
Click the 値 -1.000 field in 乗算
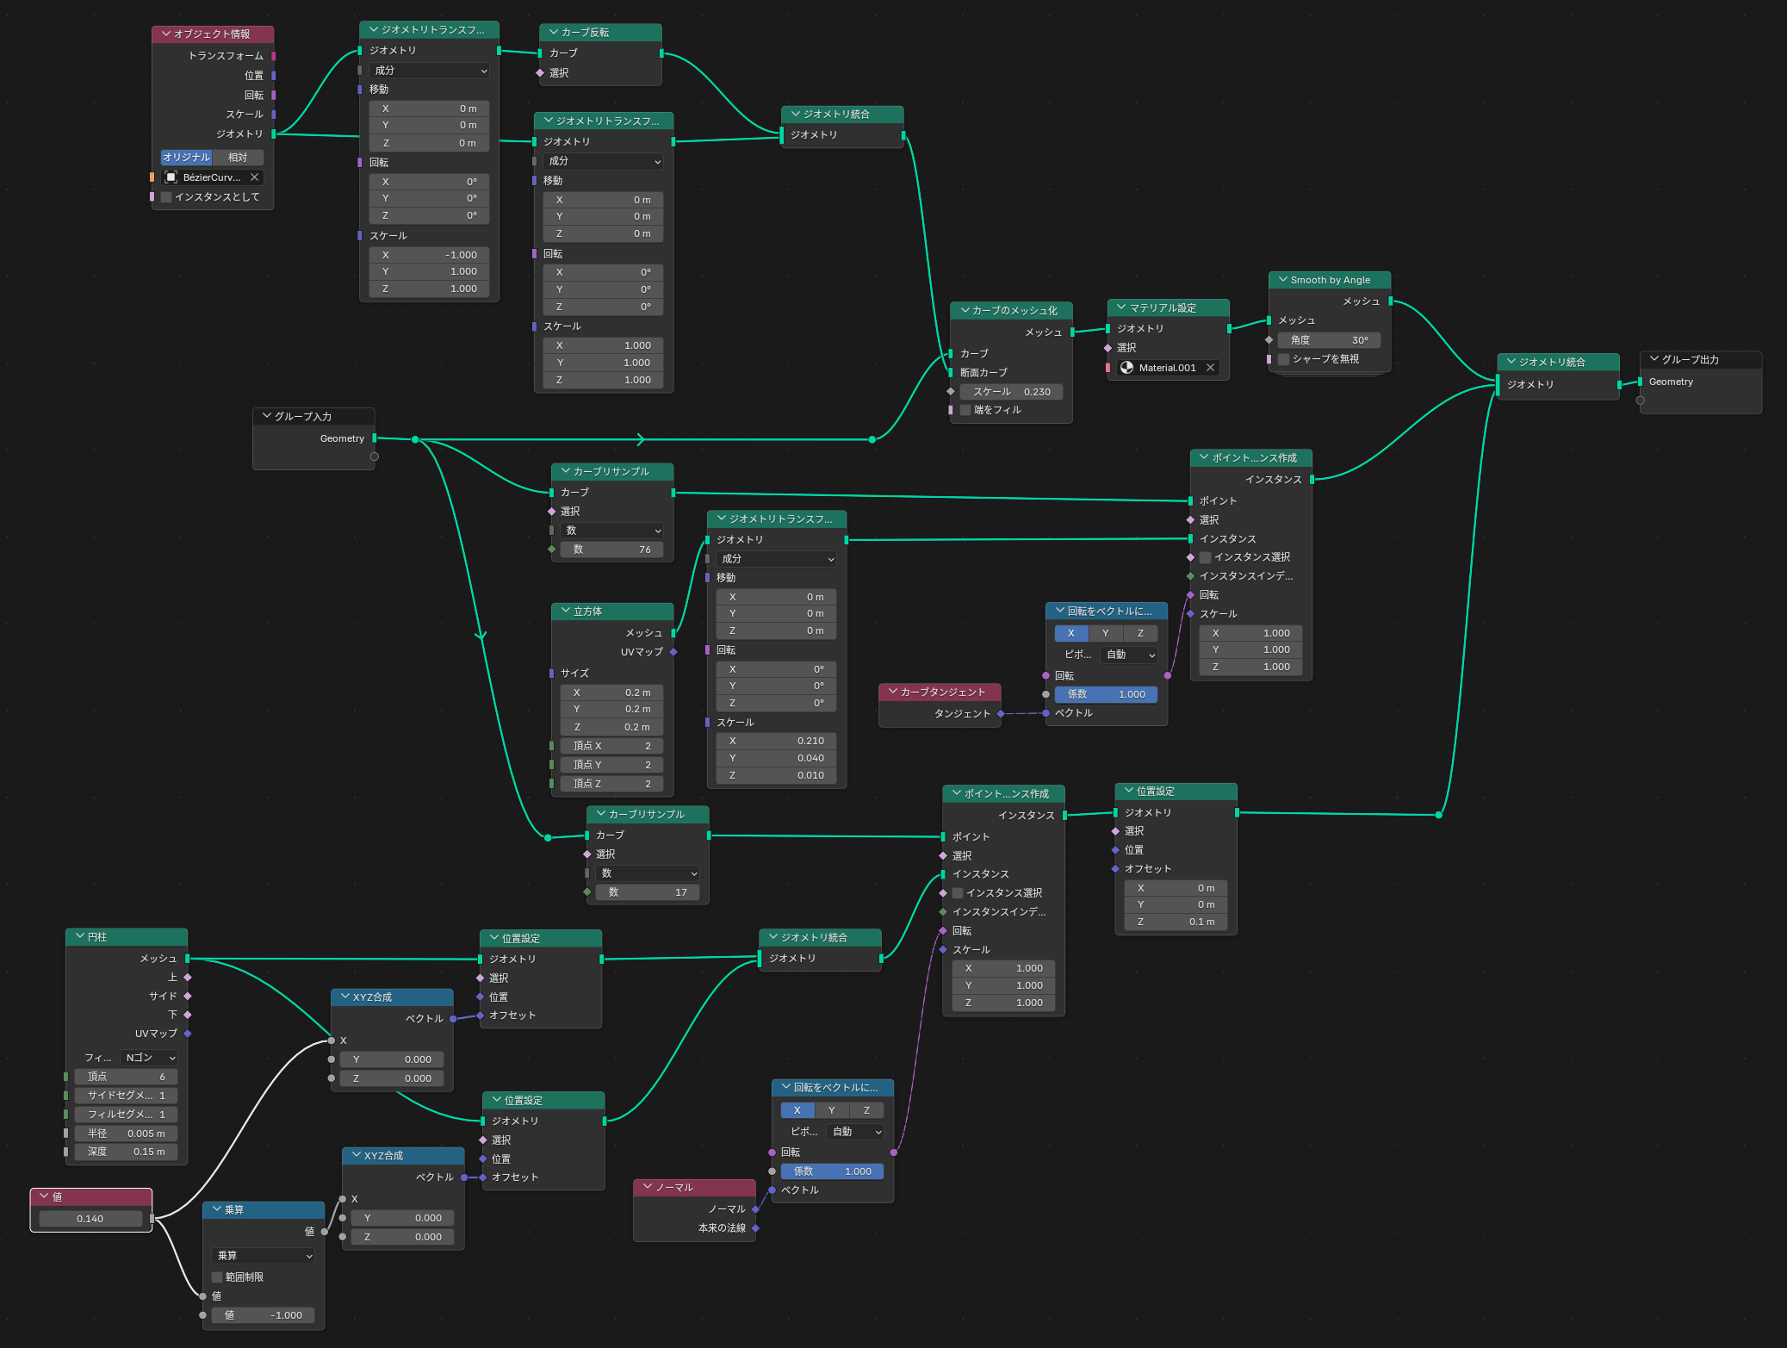click(x=263, y=1315)
